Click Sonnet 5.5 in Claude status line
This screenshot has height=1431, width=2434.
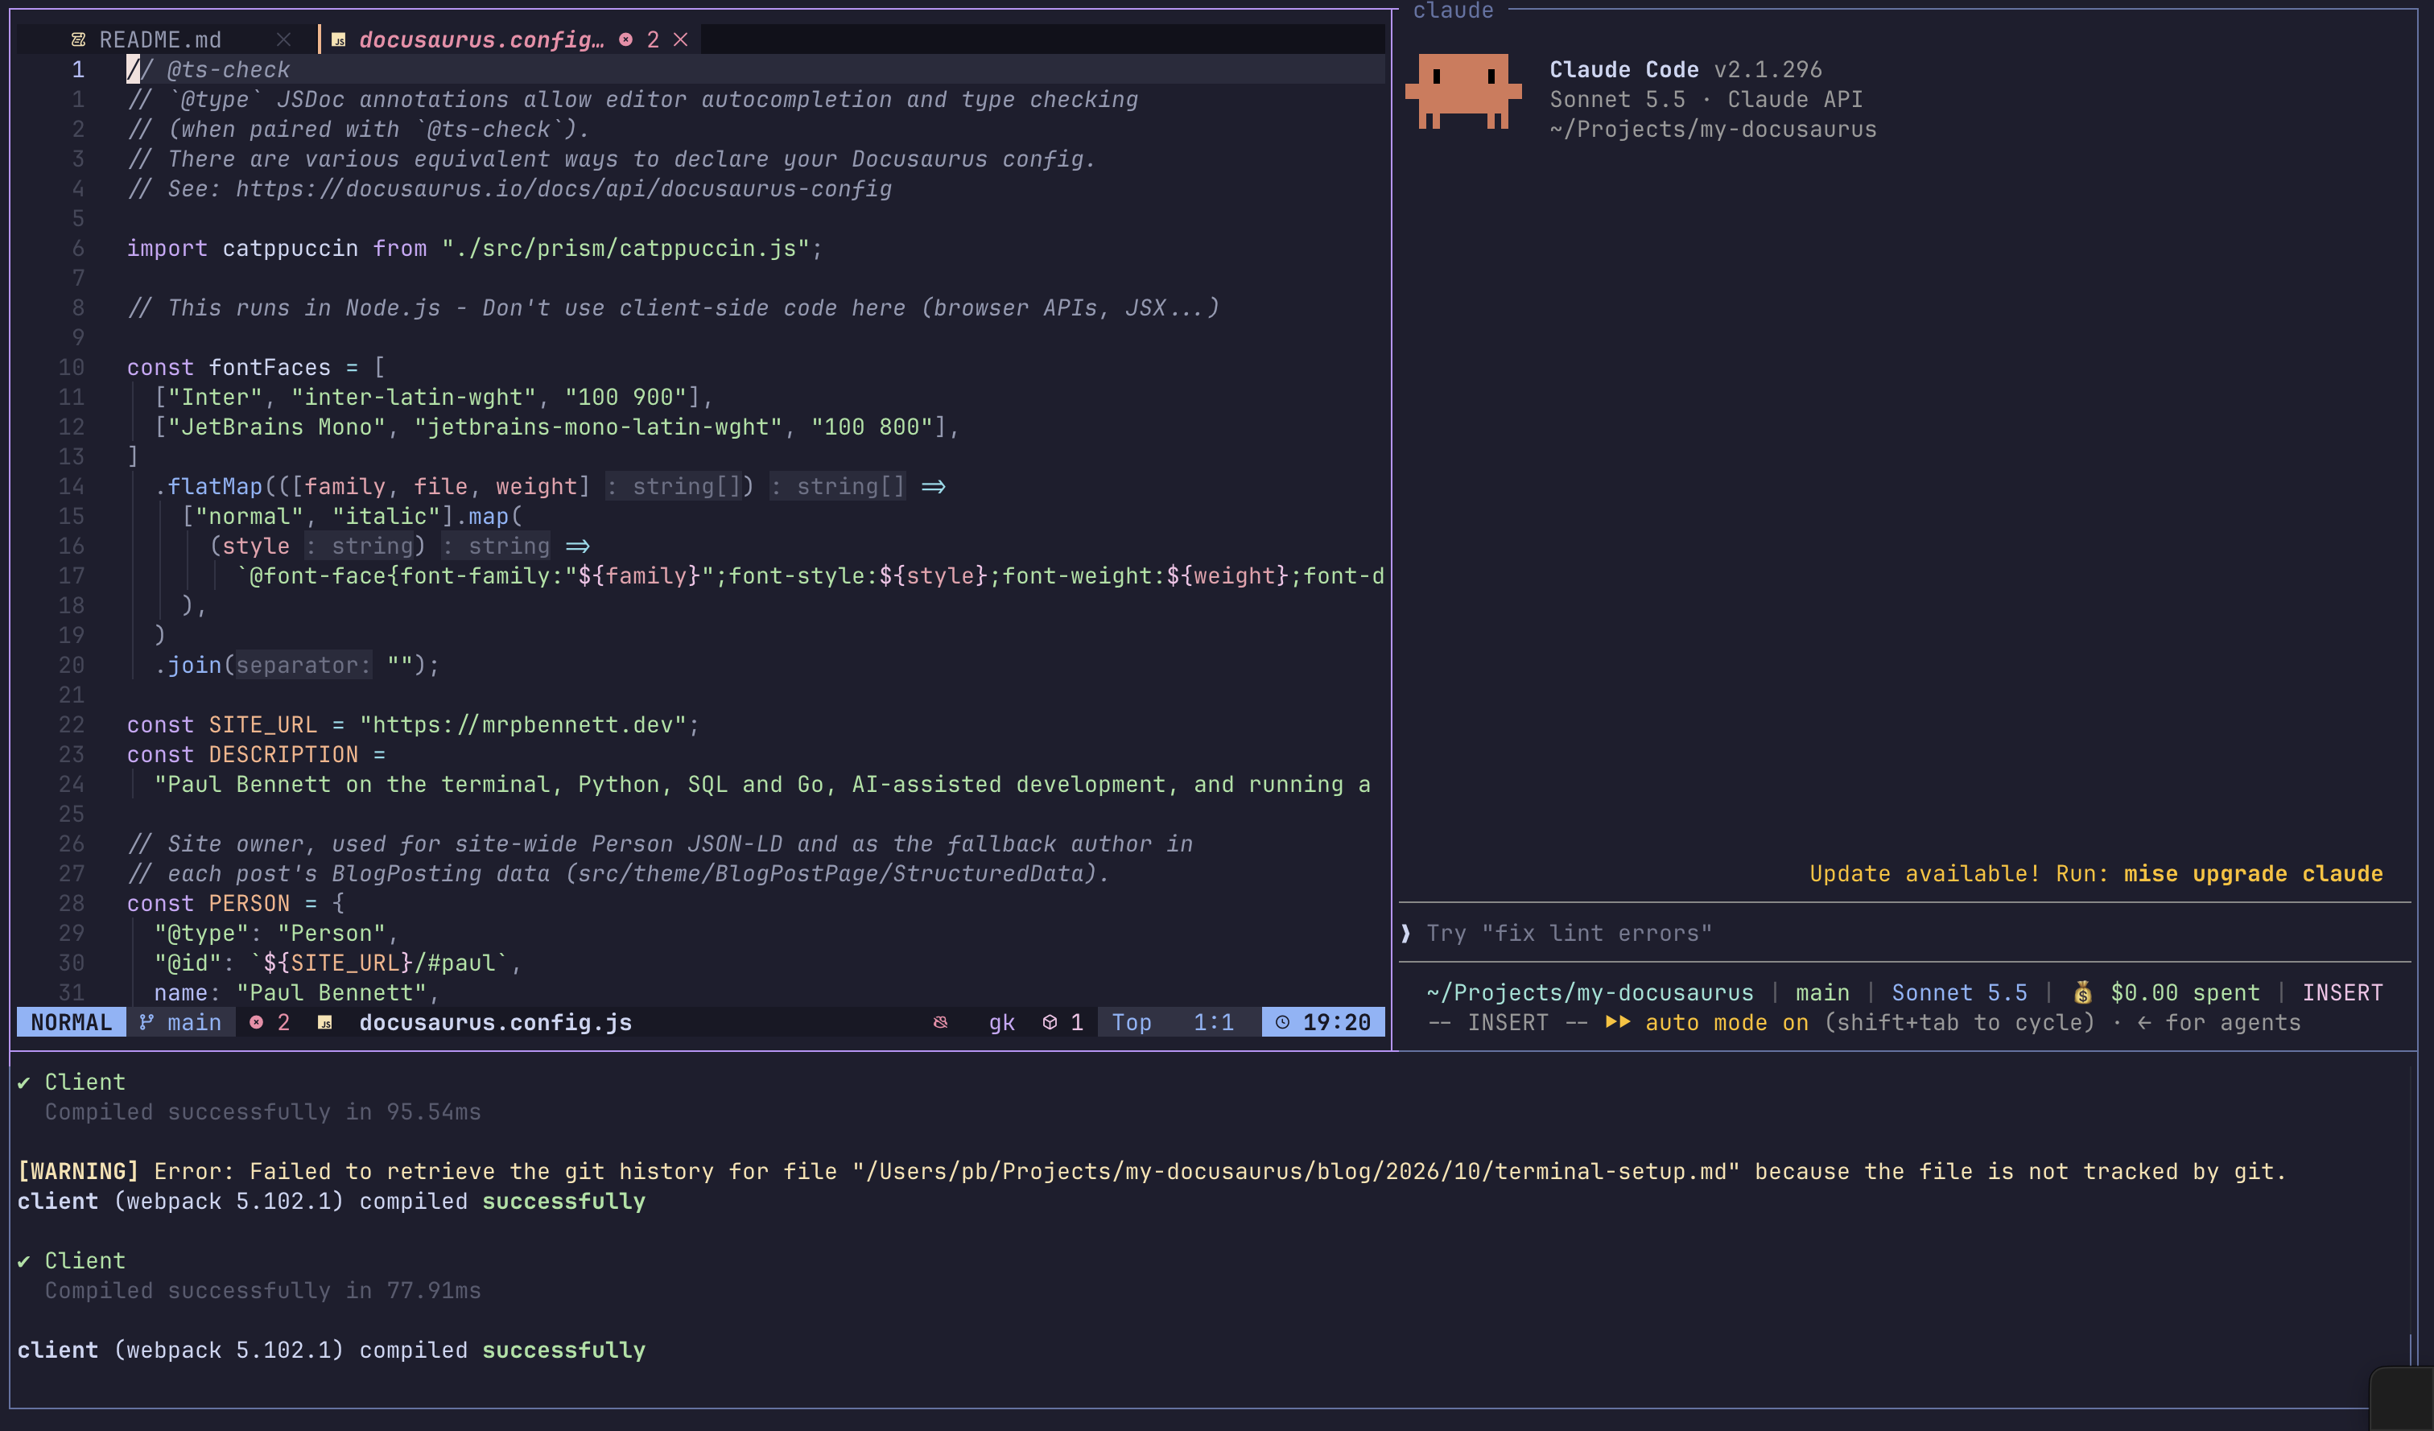click(1959, 992)
